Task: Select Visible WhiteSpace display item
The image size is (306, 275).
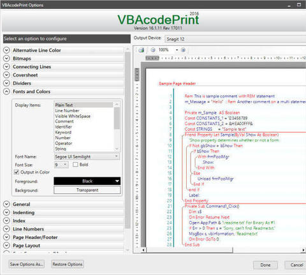Action: click(x=84, y=116)
